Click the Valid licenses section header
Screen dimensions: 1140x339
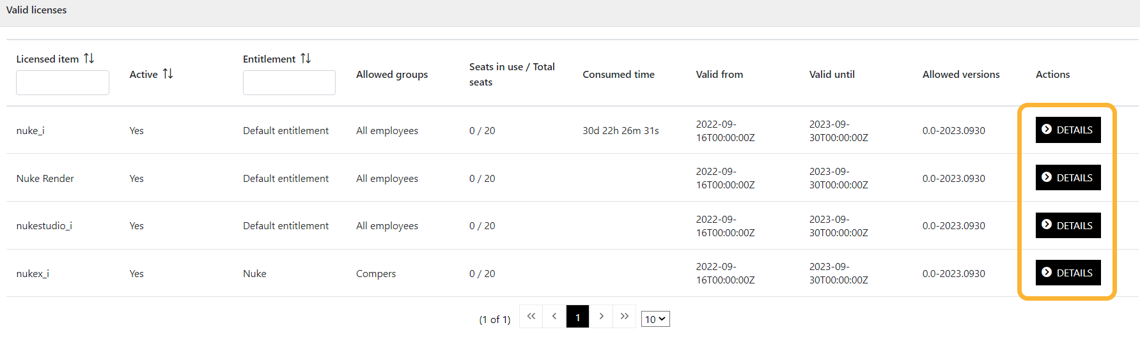click(x=36, y=10)
